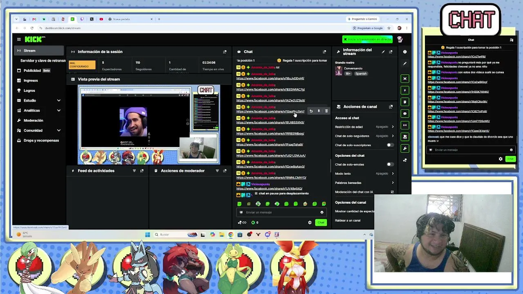This screenshot has height=294, width=523.
Task: Click the pencil icon in right strip
Action: [405, 64]
